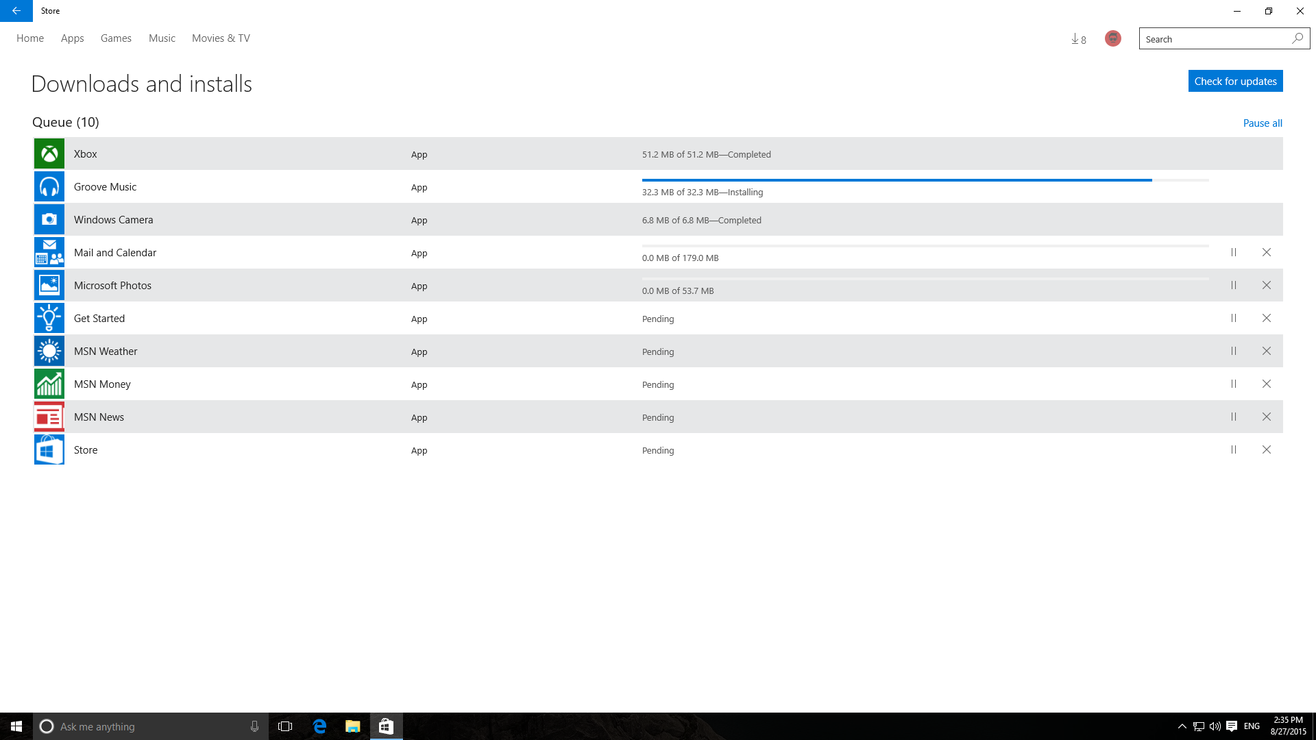Open the Action Center notification icon
This screenshot has height=740, width=1316.
[x=1232, y=726]
